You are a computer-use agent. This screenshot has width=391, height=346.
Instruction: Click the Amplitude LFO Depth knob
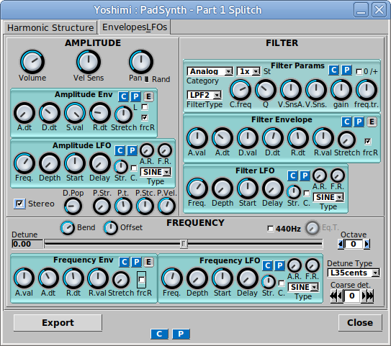point(50,163)
